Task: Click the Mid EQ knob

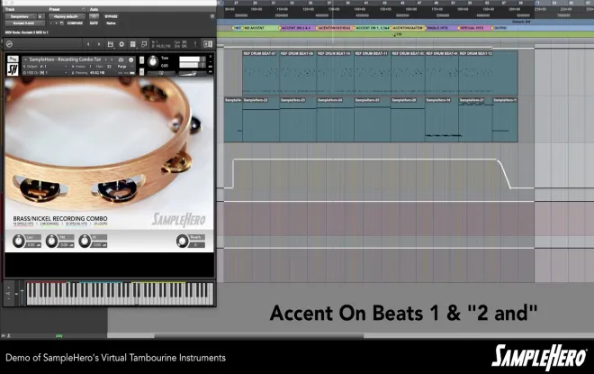Action: click(x=51, y=242)
